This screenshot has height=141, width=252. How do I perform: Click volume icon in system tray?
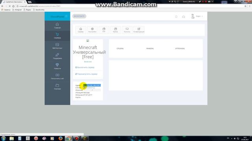tap(235, 138)
